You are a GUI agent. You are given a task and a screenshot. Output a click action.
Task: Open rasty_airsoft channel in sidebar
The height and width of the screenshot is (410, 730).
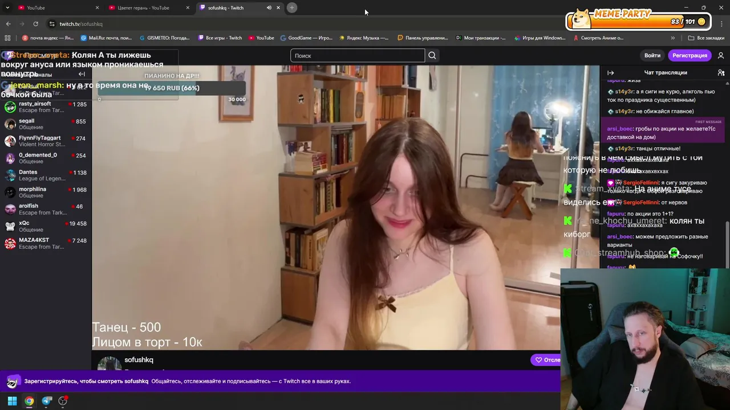pyautogui.click(x=46, y=107)
